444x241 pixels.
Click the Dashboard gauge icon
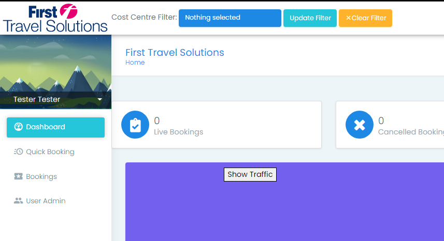tap(19, 127)
